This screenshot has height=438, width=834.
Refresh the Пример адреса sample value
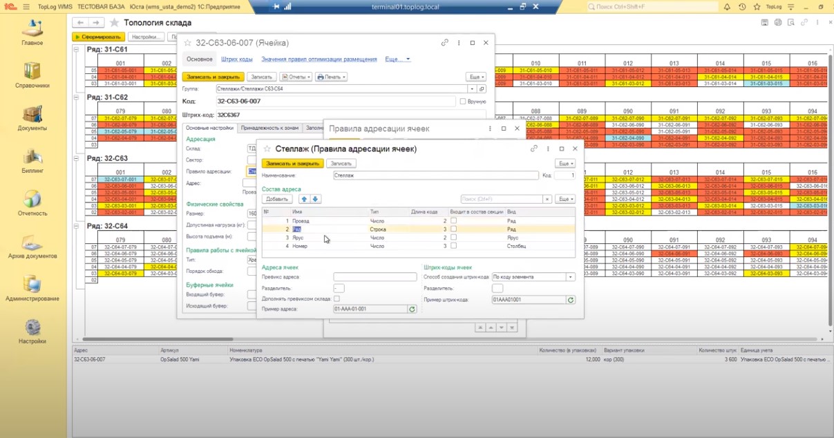click(413, 310)
